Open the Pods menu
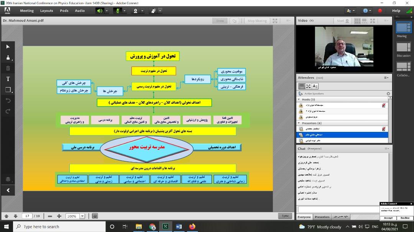 (x=64, y=11)
